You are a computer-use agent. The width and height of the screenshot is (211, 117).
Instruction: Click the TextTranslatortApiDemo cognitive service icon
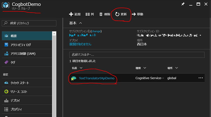[74, 78]
